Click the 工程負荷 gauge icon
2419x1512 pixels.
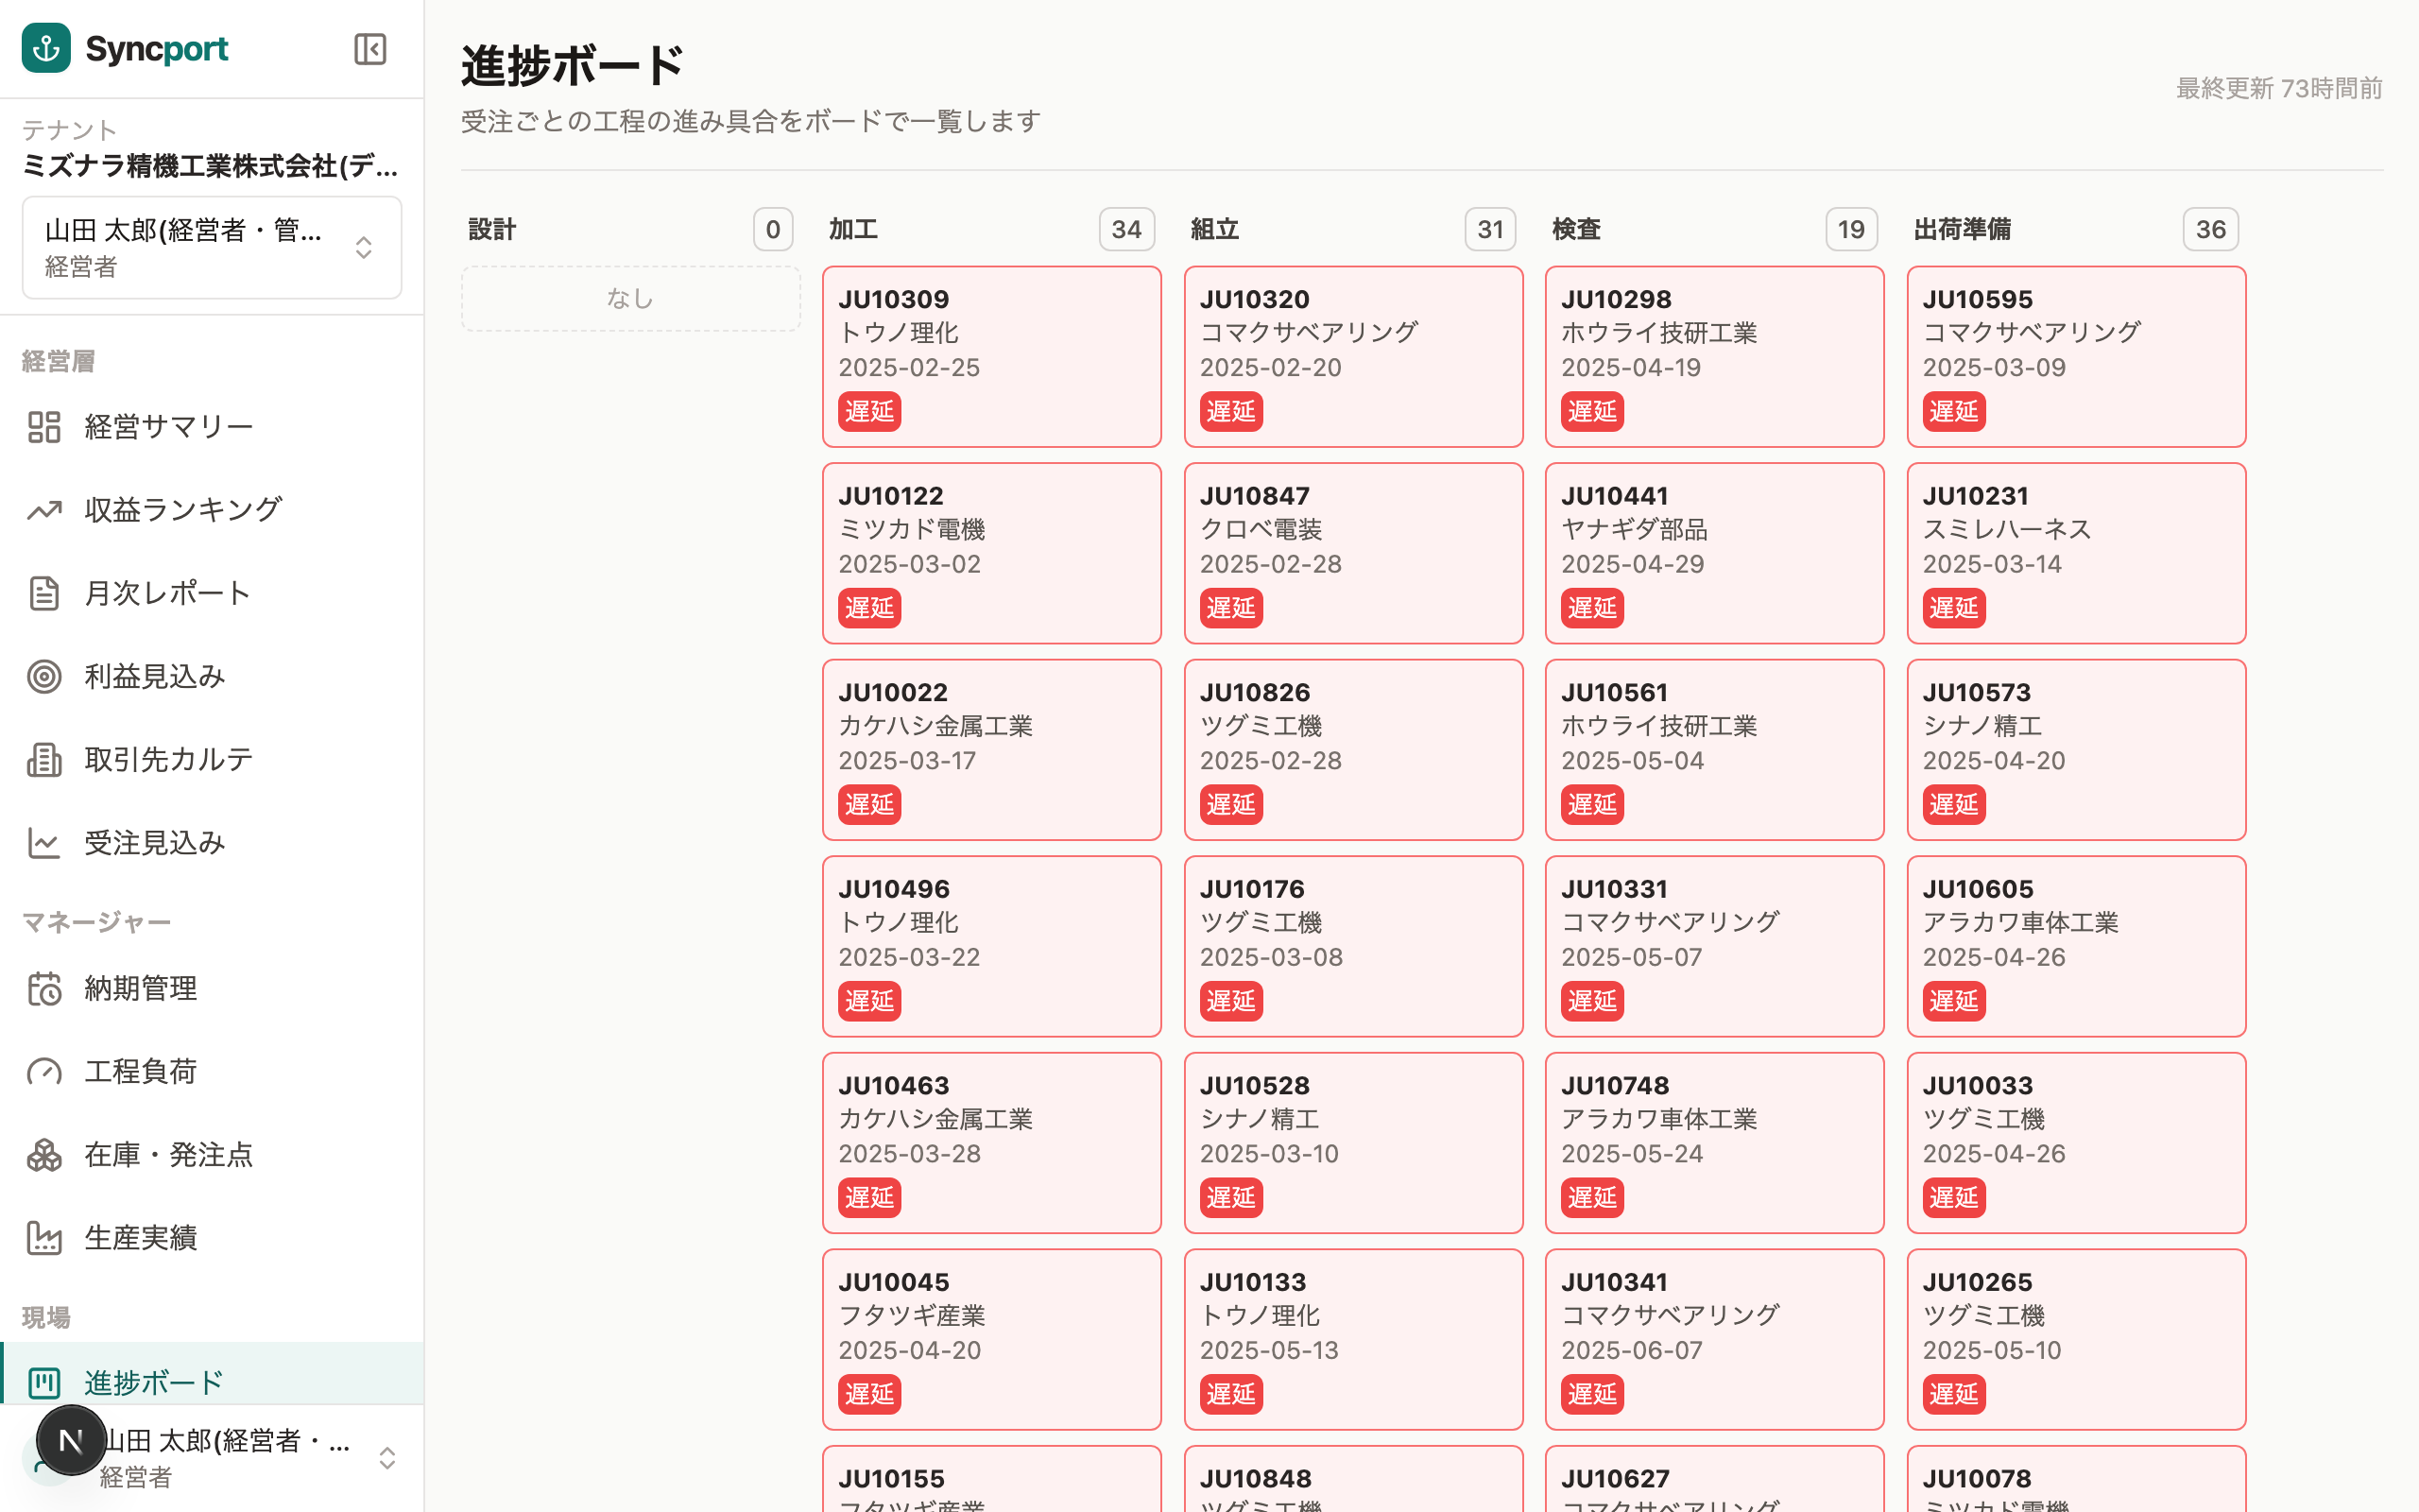coord(44,1072)
